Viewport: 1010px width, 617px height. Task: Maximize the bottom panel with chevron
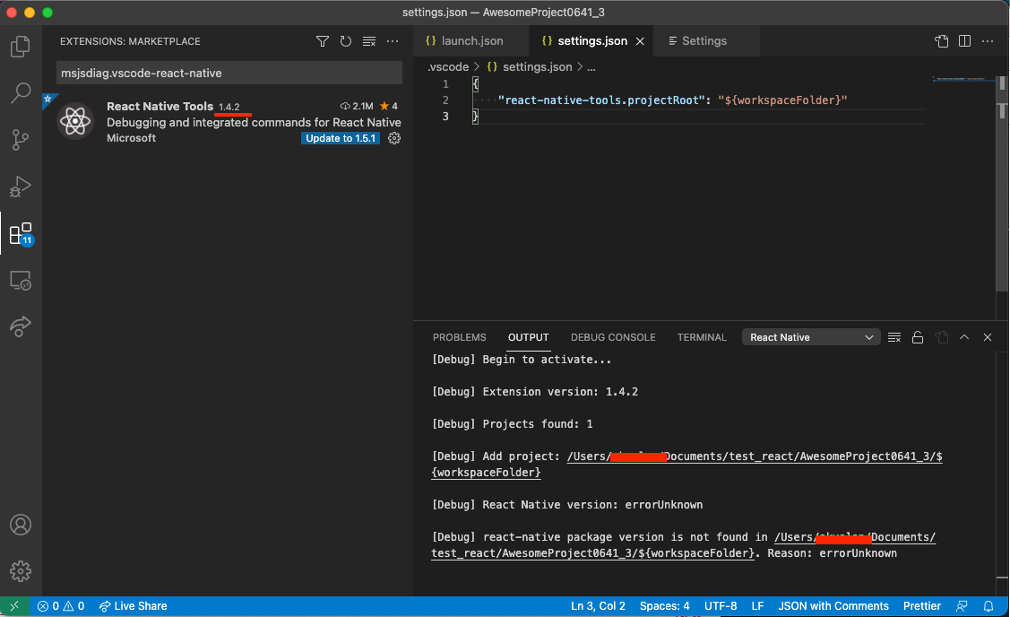tap(964, 337)
